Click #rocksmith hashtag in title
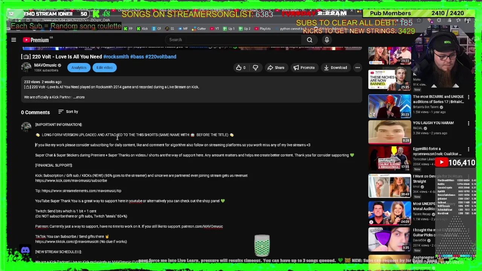Viewport: 482px width, 271px height. coord(116,57)
